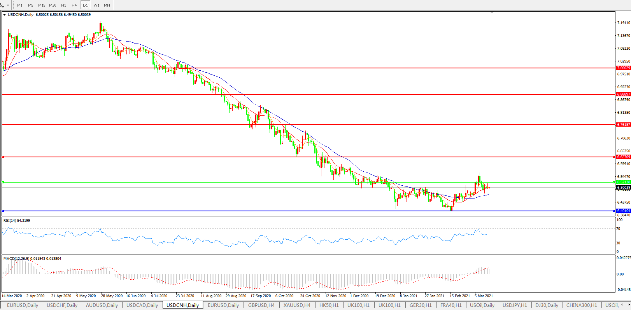Select the green horizontal line handle
Image resolution: width=631 pixels, height=310 pixels.
coord(3,182)
